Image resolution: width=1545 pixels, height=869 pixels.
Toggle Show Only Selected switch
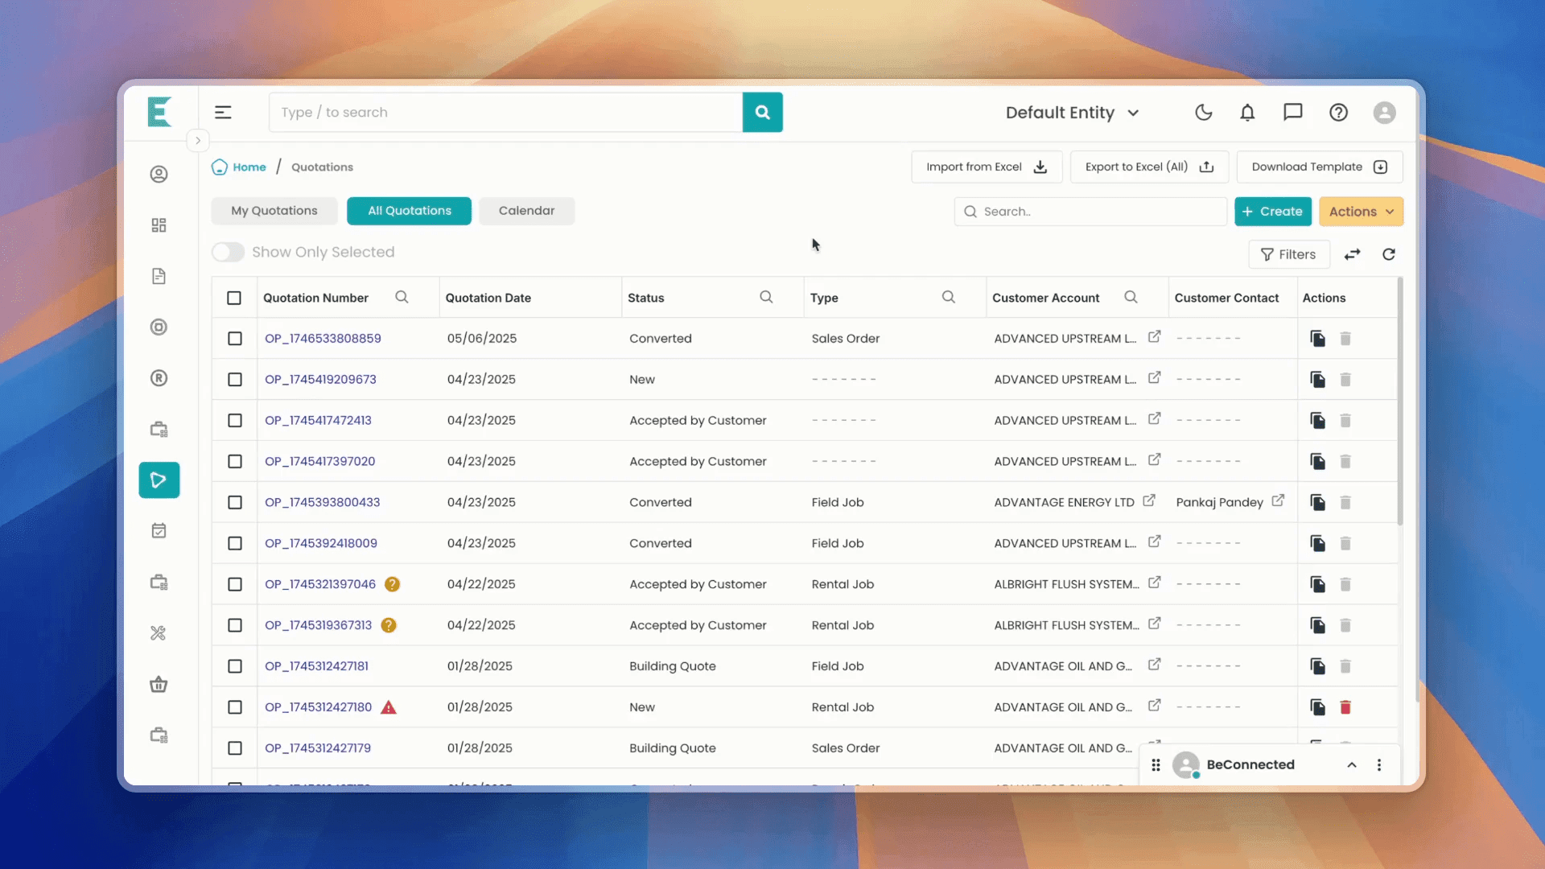pos(228,252)
